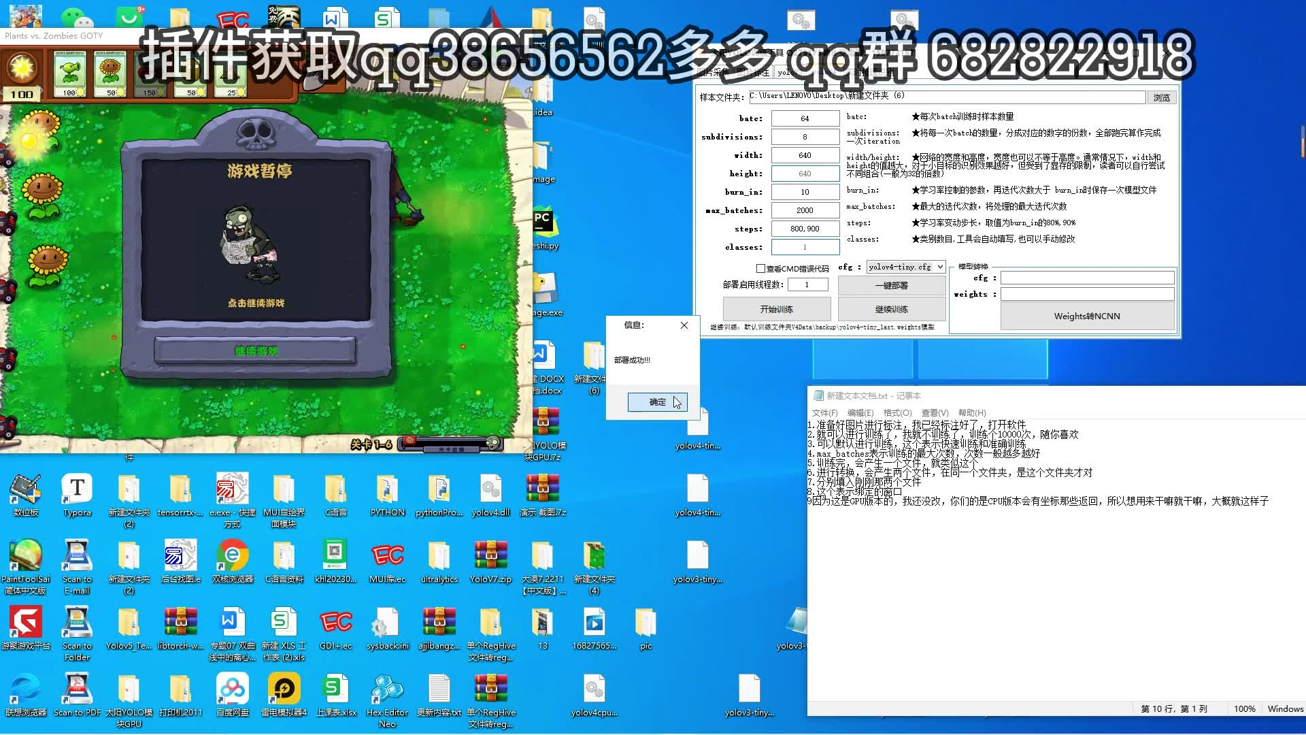
Task: Click the 开始训练 button
Action: [776, 309]
